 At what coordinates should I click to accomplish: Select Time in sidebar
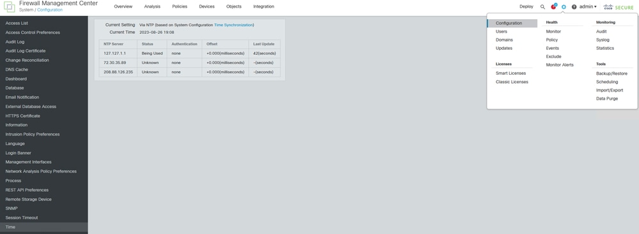point(44,227)
